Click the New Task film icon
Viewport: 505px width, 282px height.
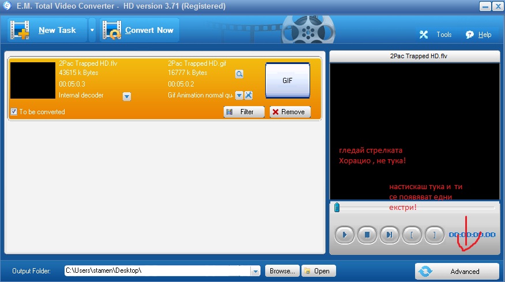20,30
